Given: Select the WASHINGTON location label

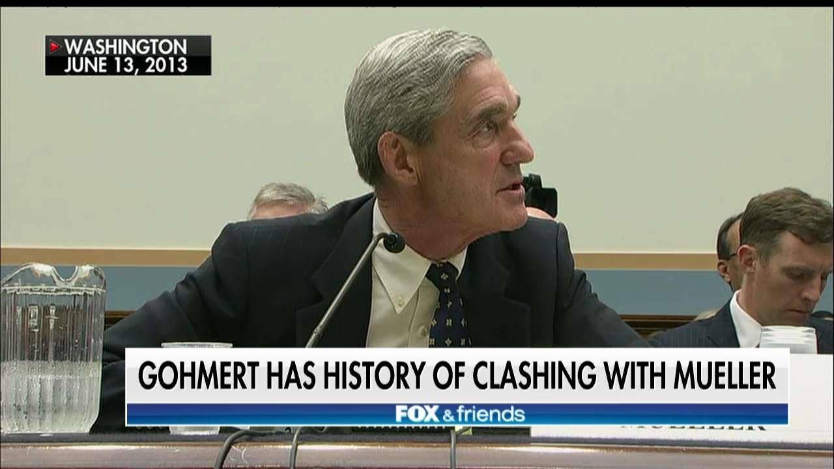Looking at the screenshot, I should coord(125,47).
